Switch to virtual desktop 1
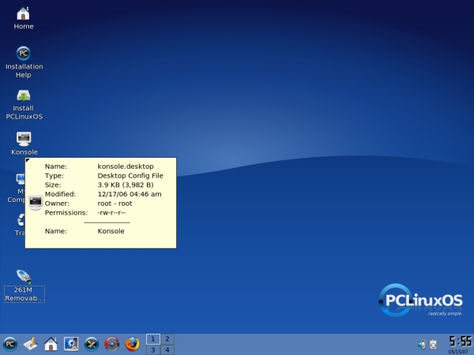The height and width of the screenshot is (355, 474). [153, 339]
